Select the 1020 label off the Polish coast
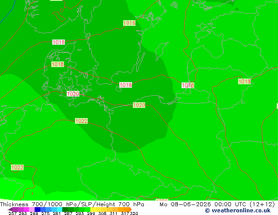This screenshot has width=278, height=215. pos(139,105)
